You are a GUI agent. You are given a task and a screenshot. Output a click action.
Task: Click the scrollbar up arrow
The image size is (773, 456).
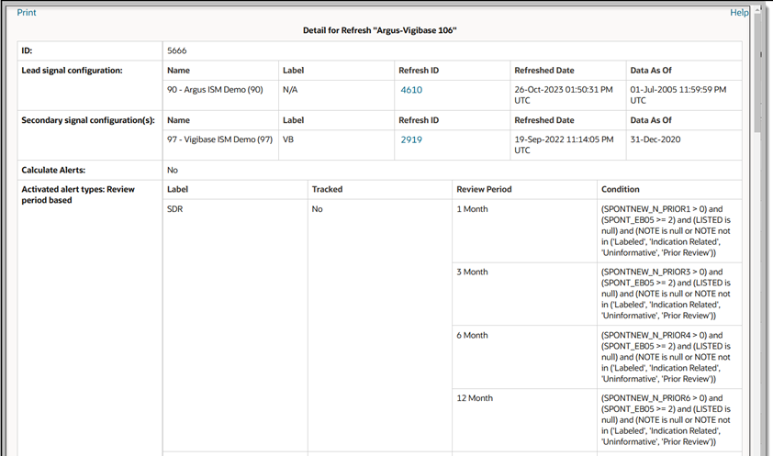tap(757, 10)
